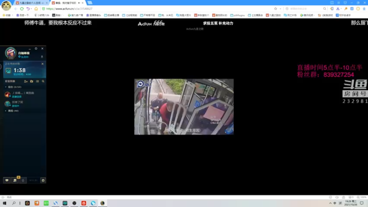Image resolution: width=368 pixels, height=207 pixels.
Task: Open the favorites star bookmark folder
Action: tap(7, 15)
